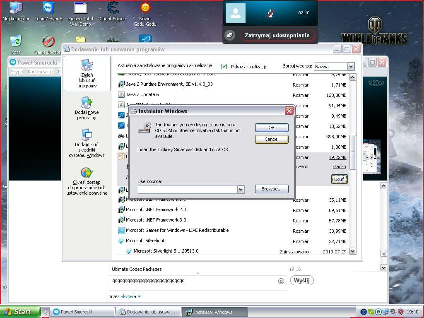Click the program list scrollbar thumb
424x318 pixels.
coord(353,152)
